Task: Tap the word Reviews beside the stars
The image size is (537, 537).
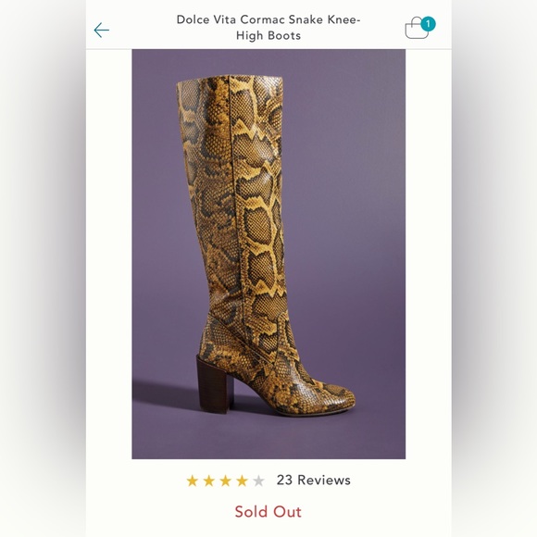Action: [324, 481]
